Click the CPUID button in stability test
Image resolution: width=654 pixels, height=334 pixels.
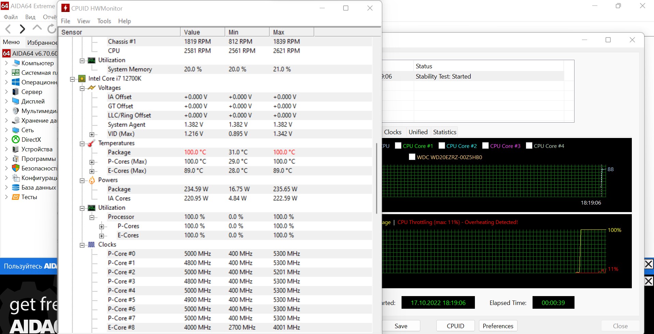tap(455, 326)
